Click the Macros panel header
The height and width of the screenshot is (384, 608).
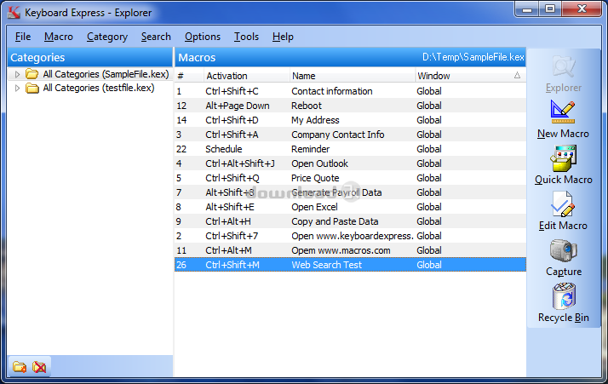350,57
